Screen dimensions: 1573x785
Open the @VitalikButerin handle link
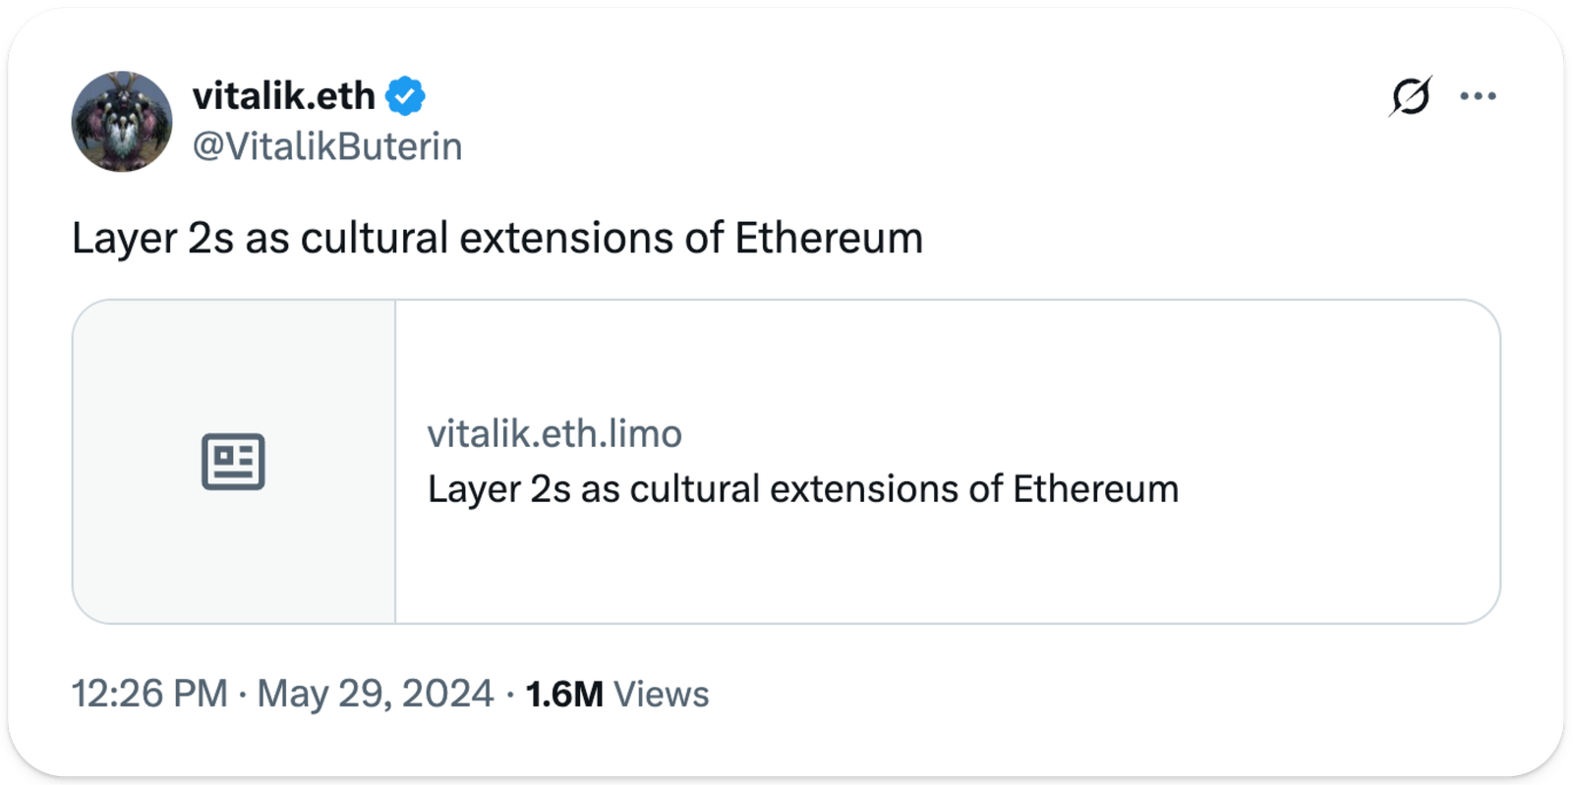[x=327, y=146]
